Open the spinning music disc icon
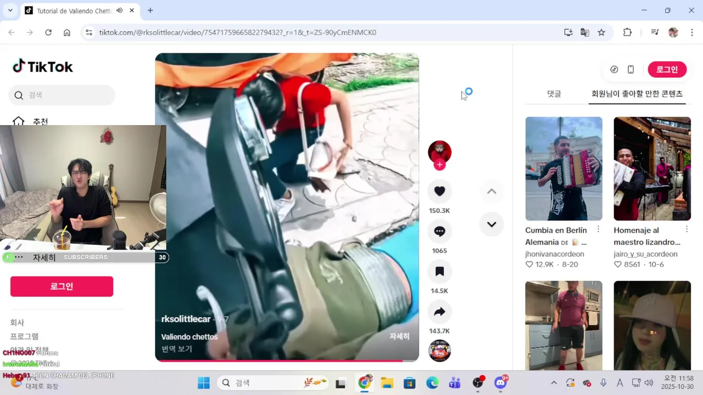This screenshot has width=703, height=395. point(439,351)
